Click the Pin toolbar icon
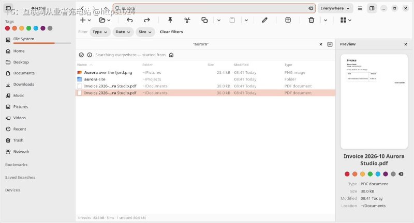The image size is (414, 223). point(170,20)
